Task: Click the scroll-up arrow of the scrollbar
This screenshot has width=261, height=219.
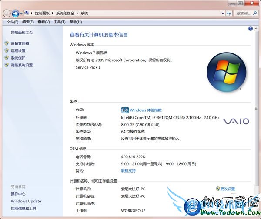Action: (256, 29)
